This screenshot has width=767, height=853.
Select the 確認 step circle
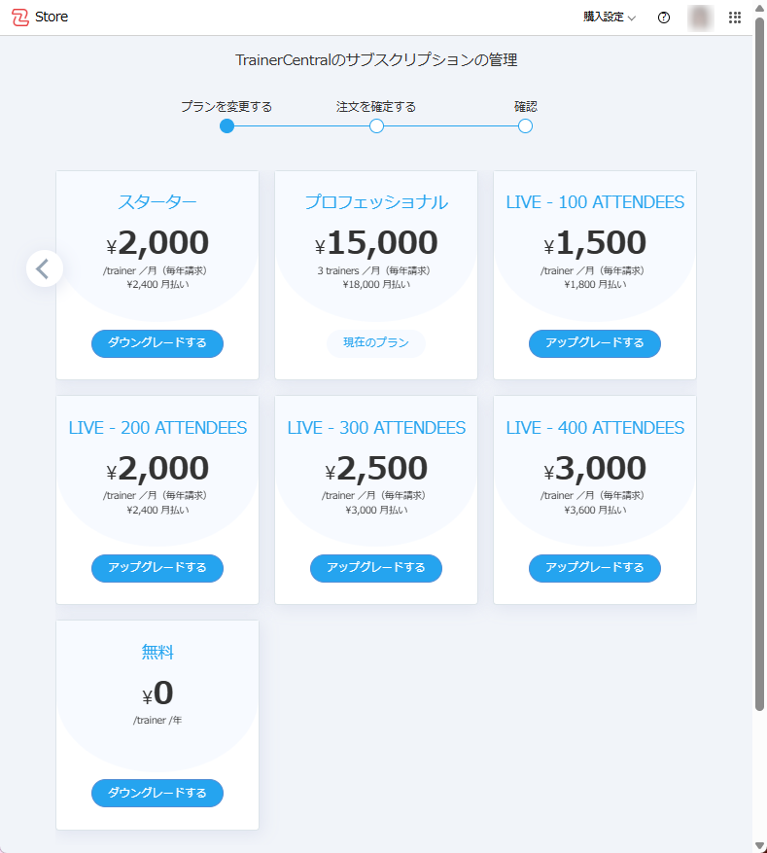525,125
